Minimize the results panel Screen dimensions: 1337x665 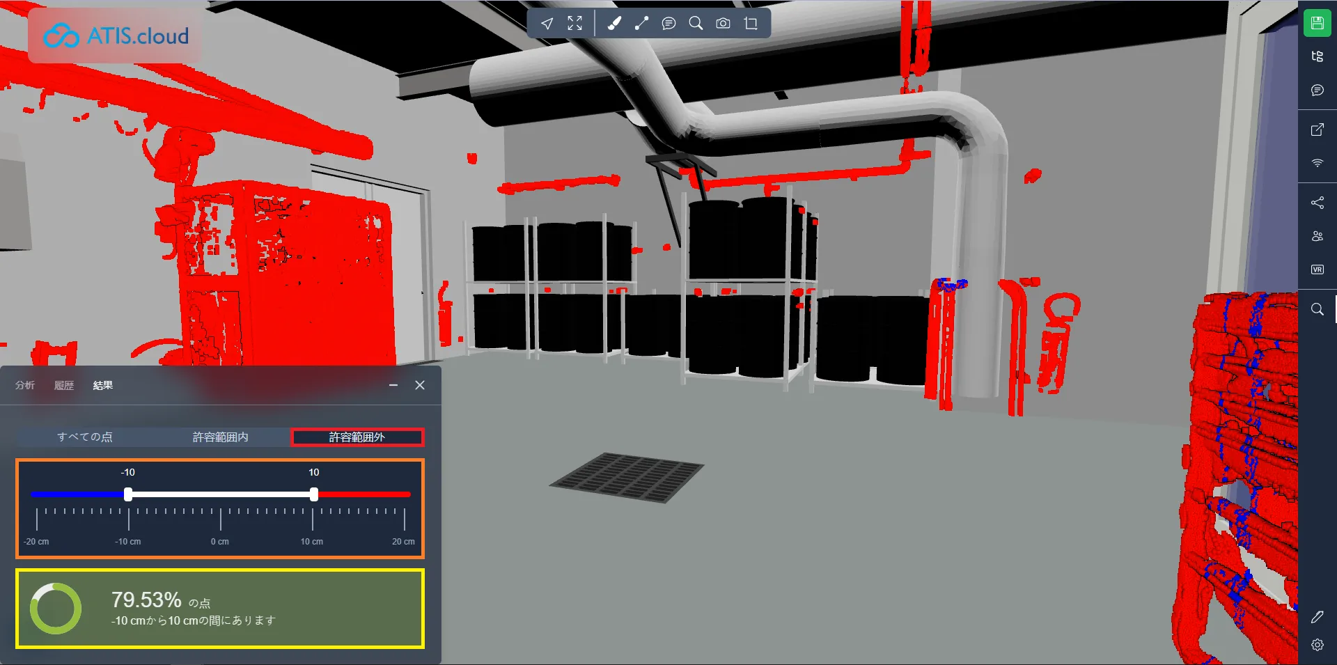(393, 385)
